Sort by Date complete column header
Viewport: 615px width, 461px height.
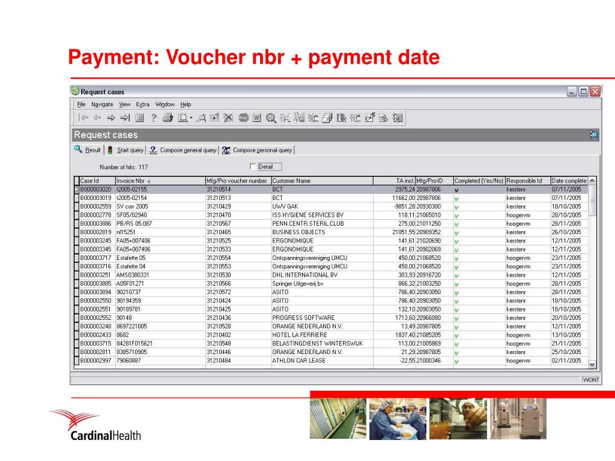click(x=569, y=181)
